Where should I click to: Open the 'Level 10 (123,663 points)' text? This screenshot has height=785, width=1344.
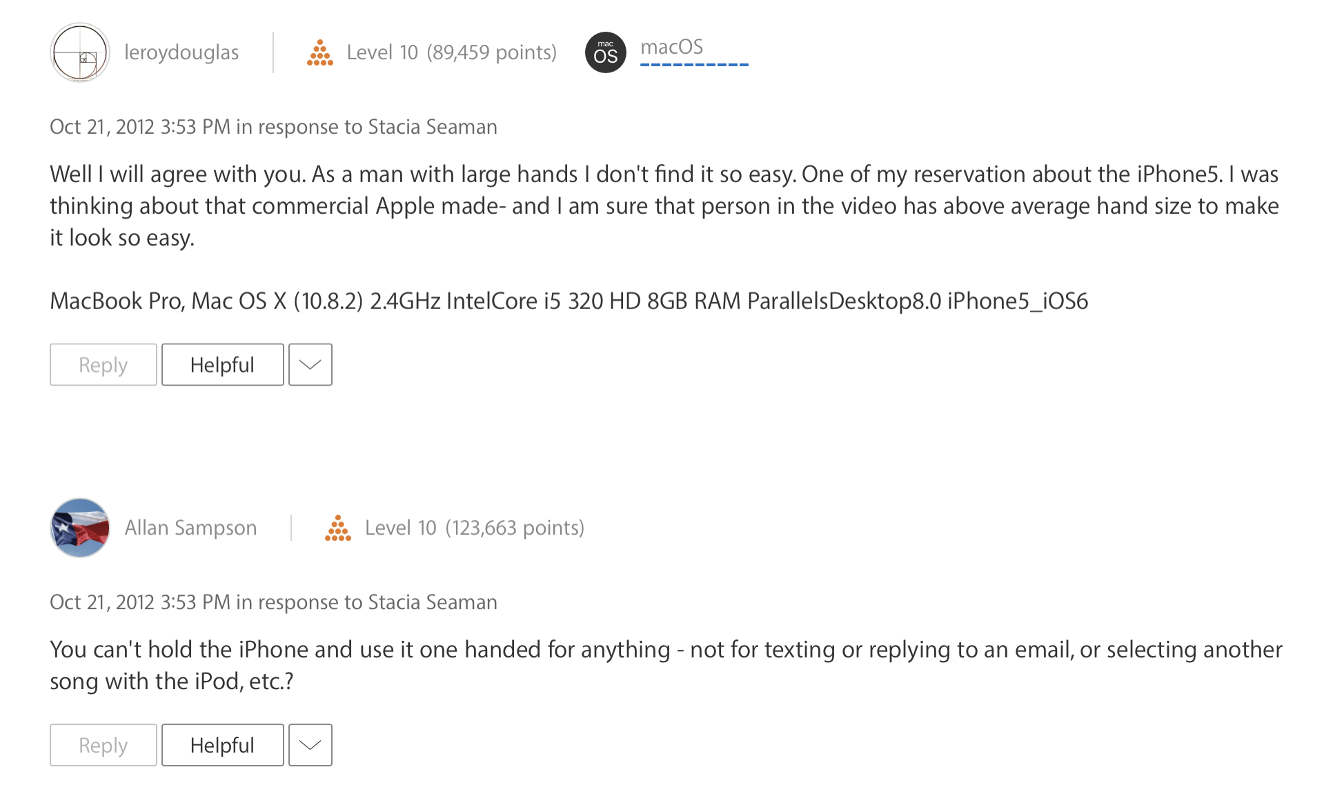coord(475,528)
